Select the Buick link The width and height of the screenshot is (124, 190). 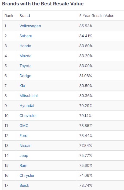(x=24, y=185)
